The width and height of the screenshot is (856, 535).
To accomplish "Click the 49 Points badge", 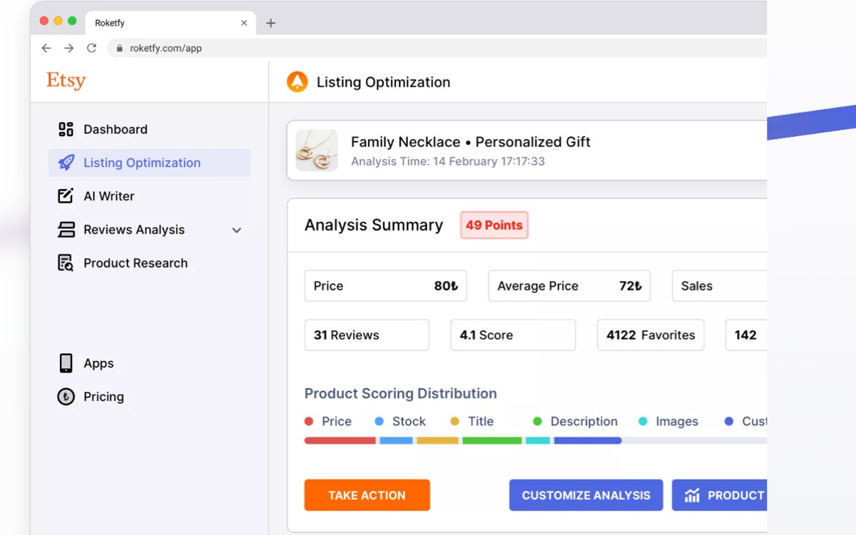I will pyautogui.click(x=494, y=225).
